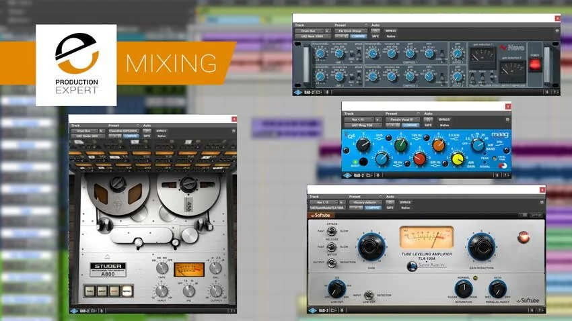Click green 160 Hz knob on Maag EQ4
The image size is (572, 321).
pyautogui.click(x=400, y=145)
